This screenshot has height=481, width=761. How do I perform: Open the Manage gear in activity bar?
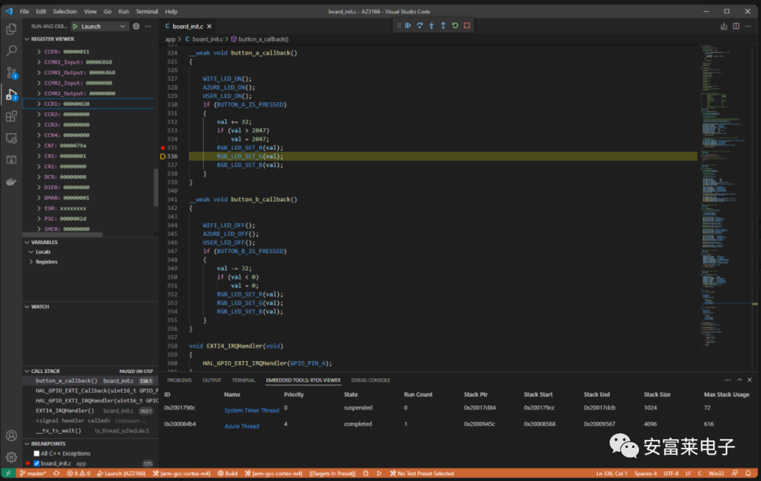click(11, 457)
